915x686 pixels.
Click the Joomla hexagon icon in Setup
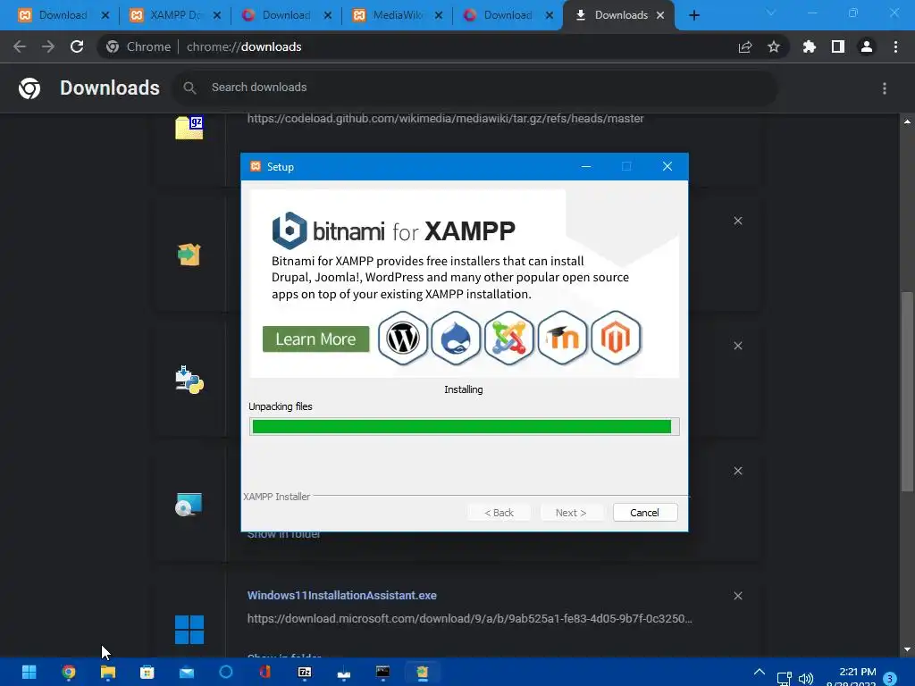508,338
